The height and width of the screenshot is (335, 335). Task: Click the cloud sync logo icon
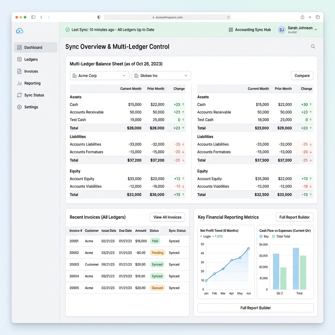[x=20, y=31]
